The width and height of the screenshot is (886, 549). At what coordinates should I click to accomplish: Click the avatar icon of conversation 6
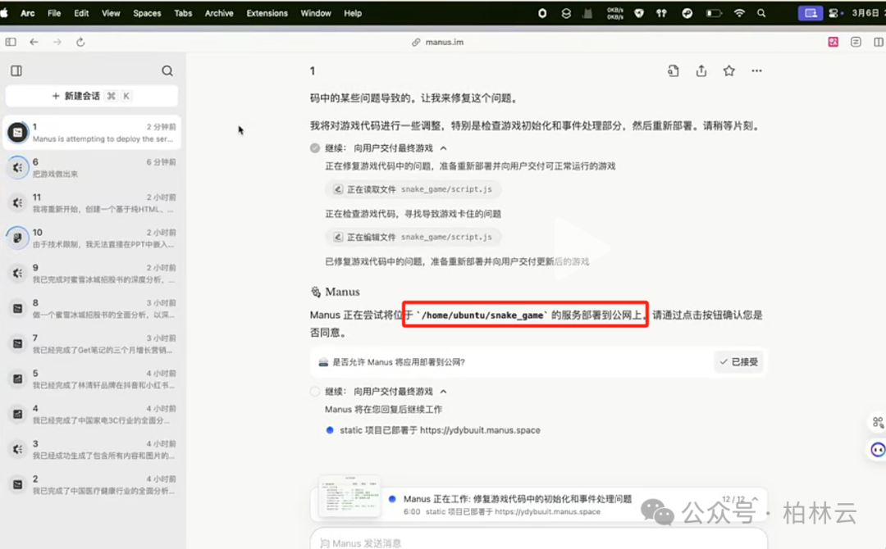click(x=17, y=168)
